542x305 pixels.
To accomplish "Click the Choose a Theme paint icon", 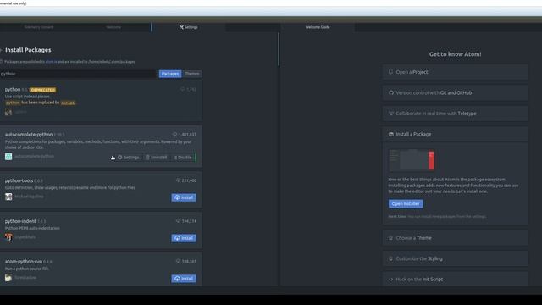I will click(391, 238).
